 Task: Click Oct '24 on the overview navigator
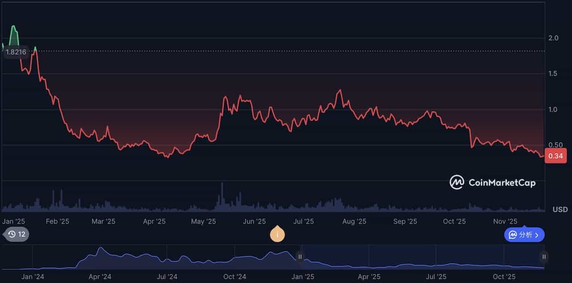pyautogui.click(x=235, y=276)
